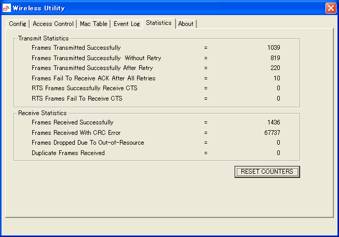Viewport: 339px width, 237px height.
Task: Click the RESET COUNTERS button
Action: (x=267, y=172)
